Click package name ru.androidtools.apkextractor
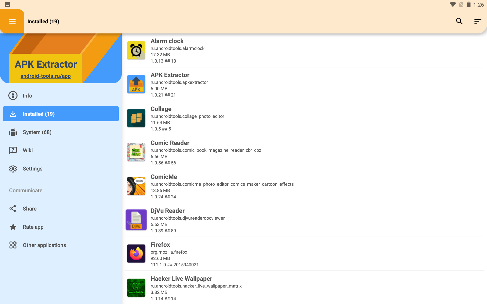 179,82
